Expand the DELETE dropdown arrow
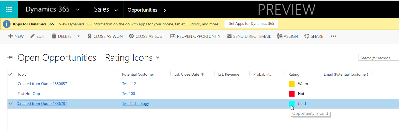 tap(78, 36)
